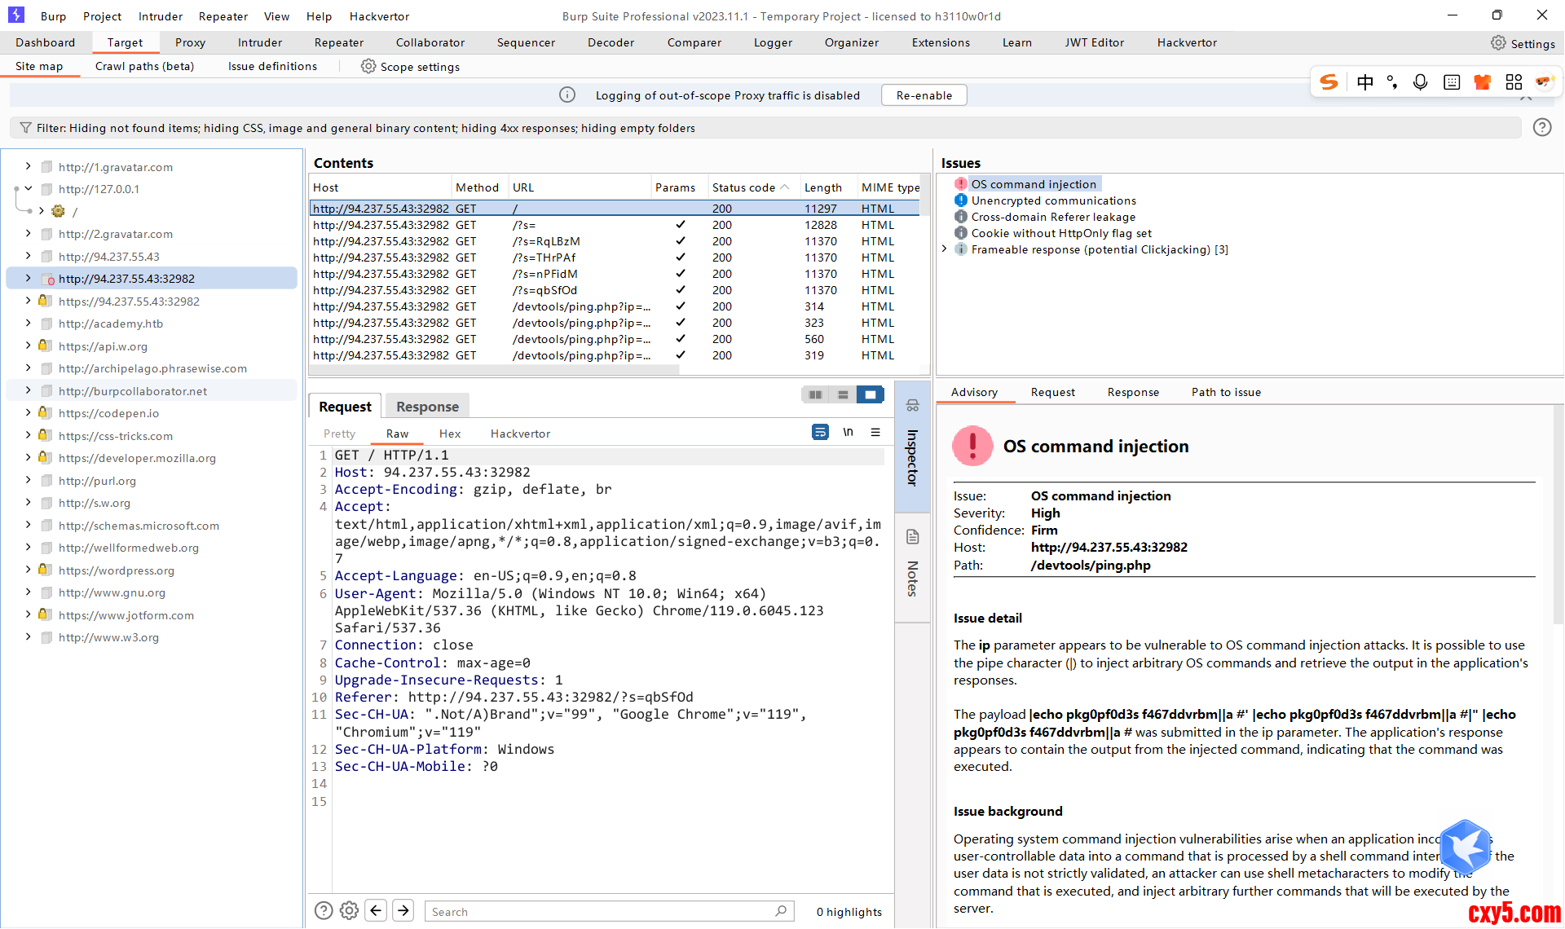
Task: Go to previous search match arrow
Action: coord(376,911)
